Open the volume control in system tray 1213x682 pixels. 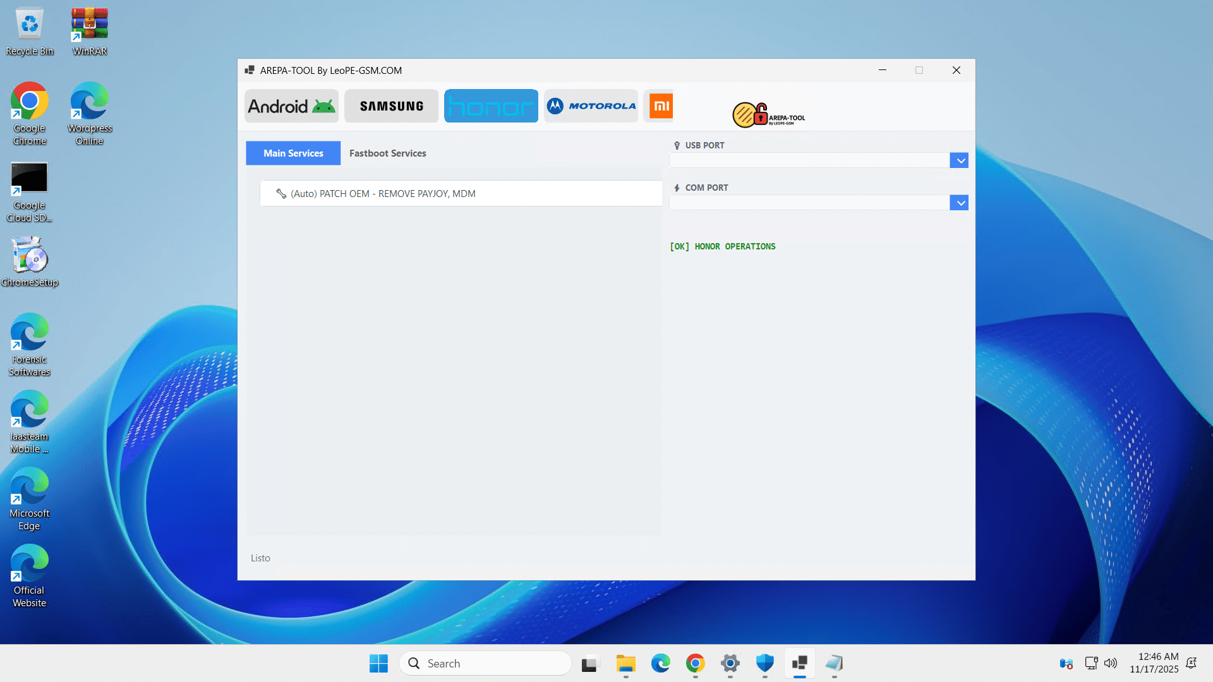[1110, 663]
